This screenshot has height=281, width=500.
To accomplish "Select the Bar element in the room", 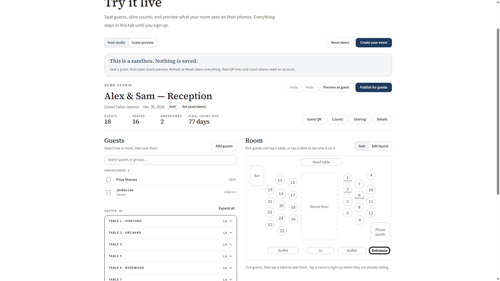I will 257,176.
